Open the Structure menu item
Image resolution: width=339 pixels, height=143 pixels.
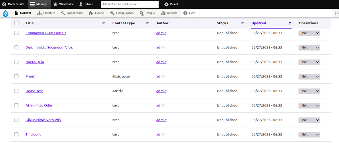(46, 13)
